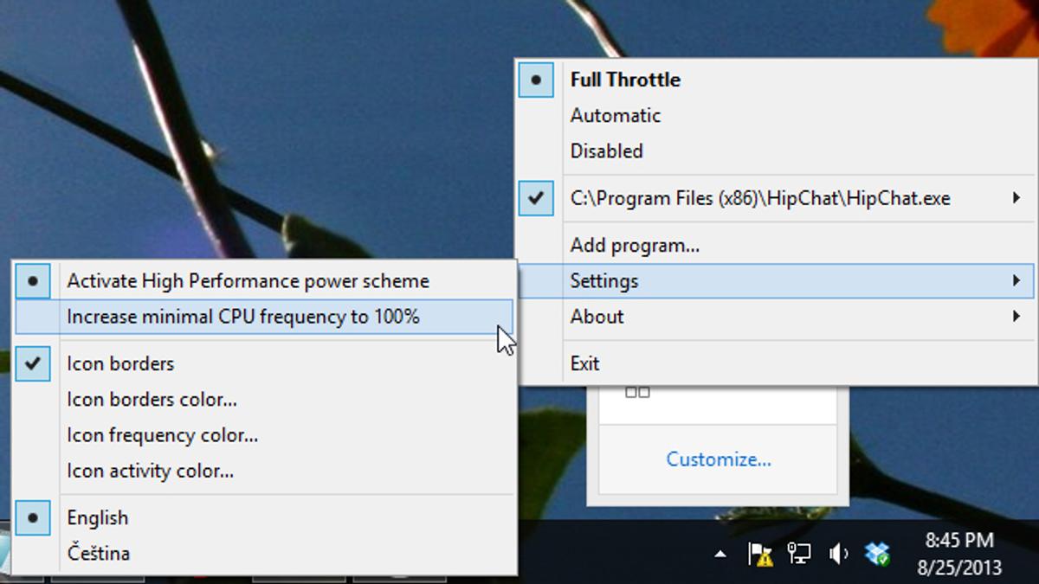
Task: Switch to Automatic mode
Action: tap(615, 115)
